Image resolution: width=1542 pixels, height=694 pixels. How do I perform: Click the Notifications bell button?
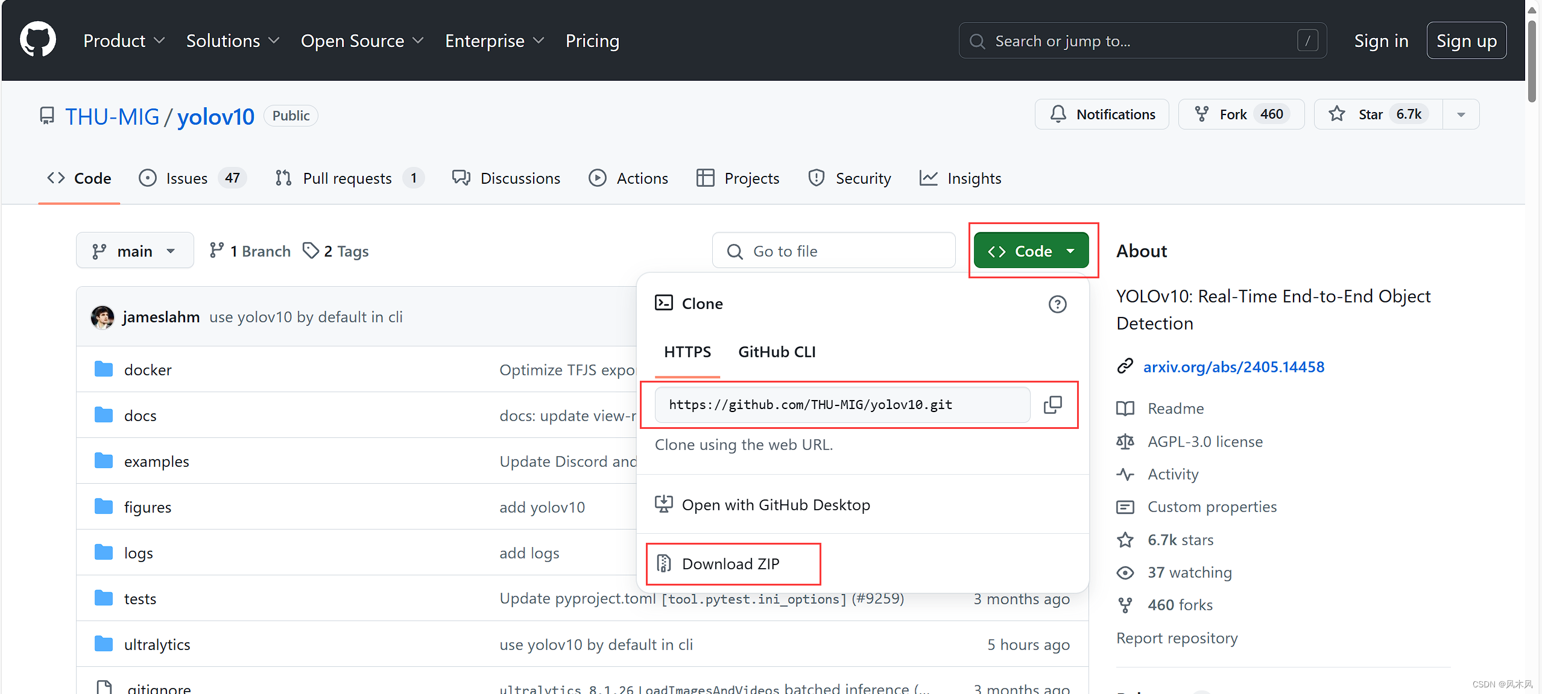click(x=1102, y=114)
